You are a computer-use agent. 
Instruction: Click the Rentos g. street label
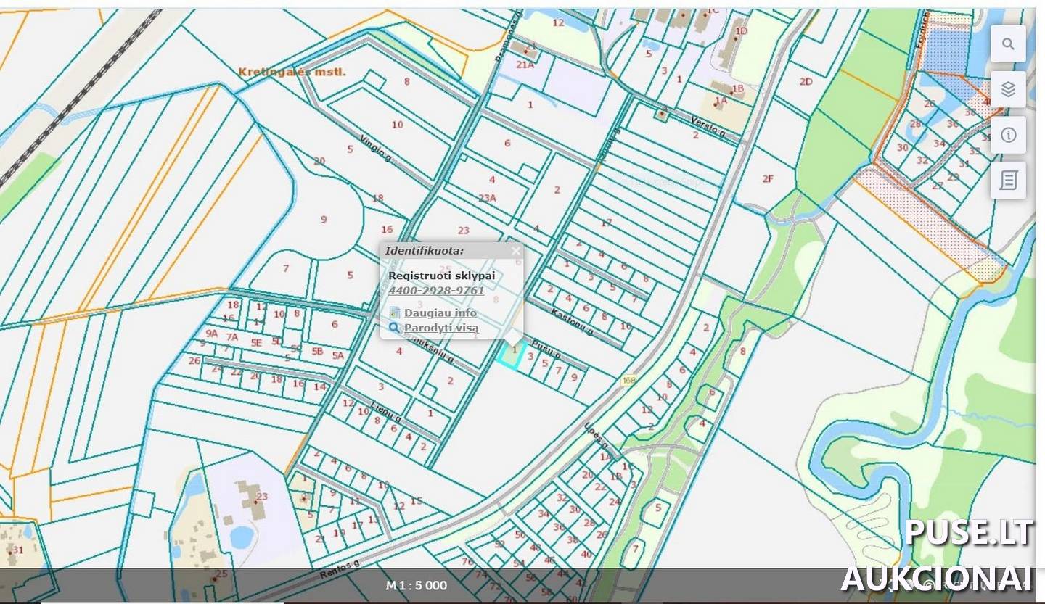pyautogui.click(x=340, y=569)
